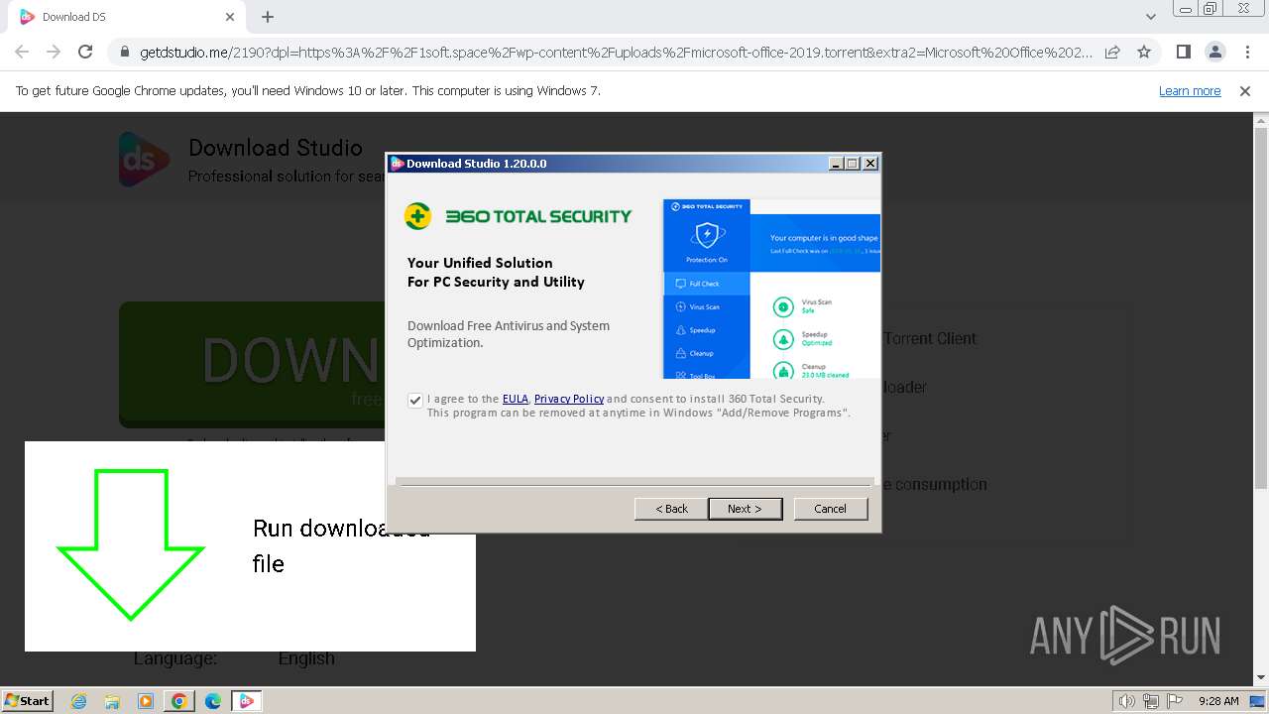
Task: Open Microsoft Edge from taskbar
Action: pyautogui.click(x=213, y=701)
